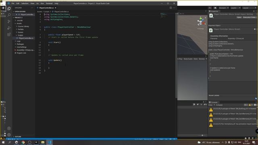Open the Unity Layers dropdown

pyautogui.click(x=235, y=8)
